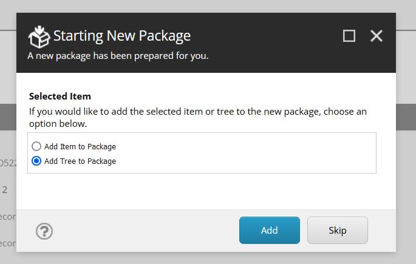Click the dark gray background bar right of dialog

pos(406,117)
